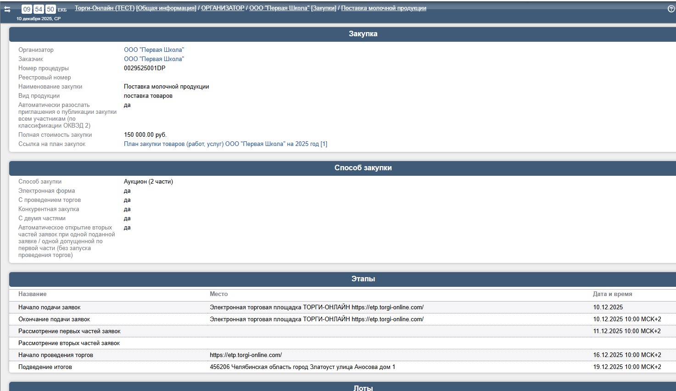Collapse the Способ закупки section header
This screenshot has height=391, width=676.
click(363, 168)
